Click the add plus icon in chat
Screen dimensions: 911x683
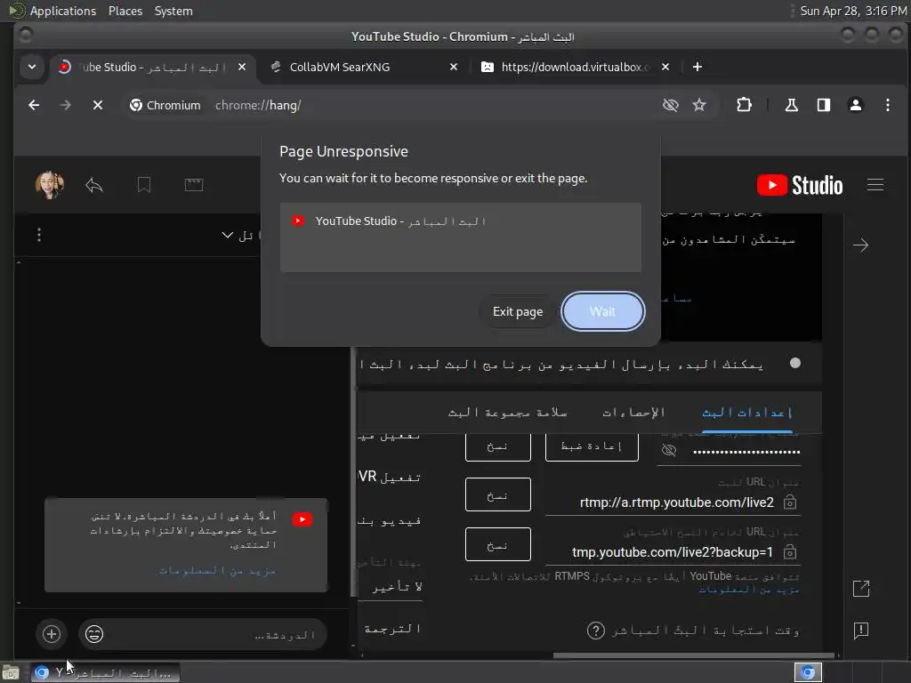[x=51, y=633]
